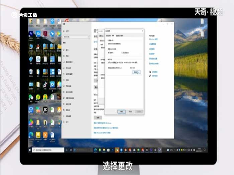Open the Microsoft Edge desktop shortcut
The height and width of the screenshot is (175, 234).
(31, 135)
